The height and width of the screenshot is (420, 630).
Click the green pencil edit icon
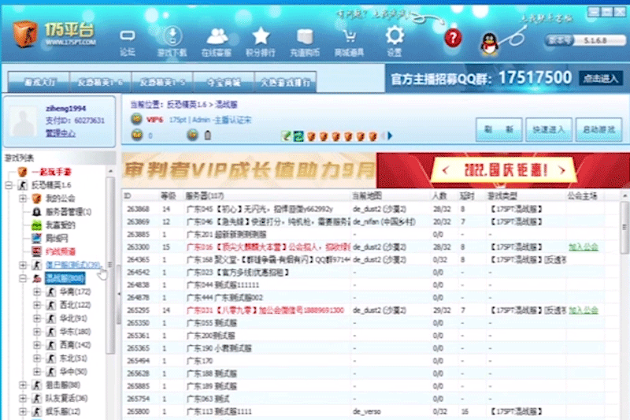[x=286, y=136]
